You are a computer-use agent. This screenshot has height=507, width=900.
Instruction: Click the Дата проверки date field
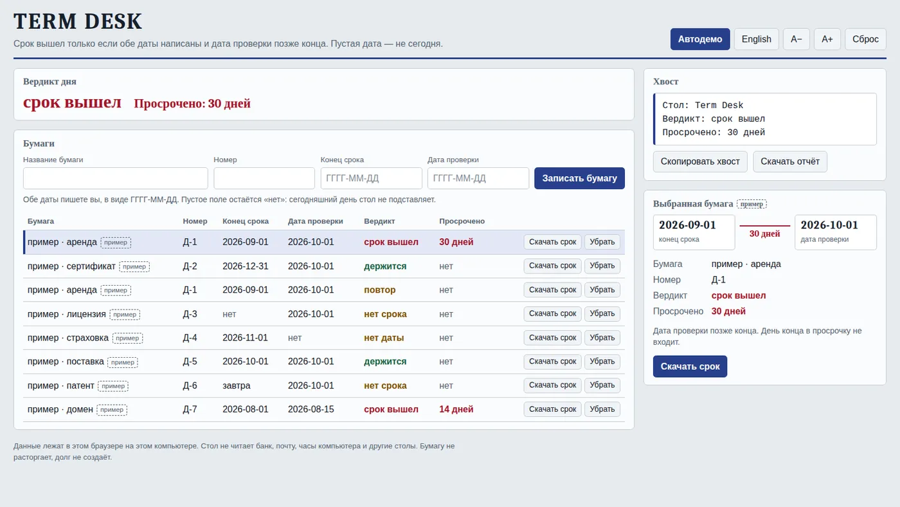pos(478,178)
